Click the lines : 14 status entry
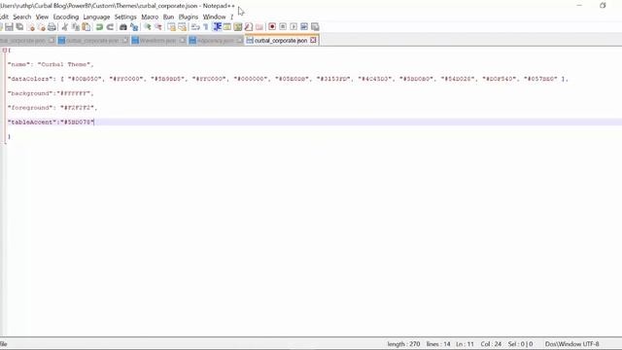 [438, 344]
